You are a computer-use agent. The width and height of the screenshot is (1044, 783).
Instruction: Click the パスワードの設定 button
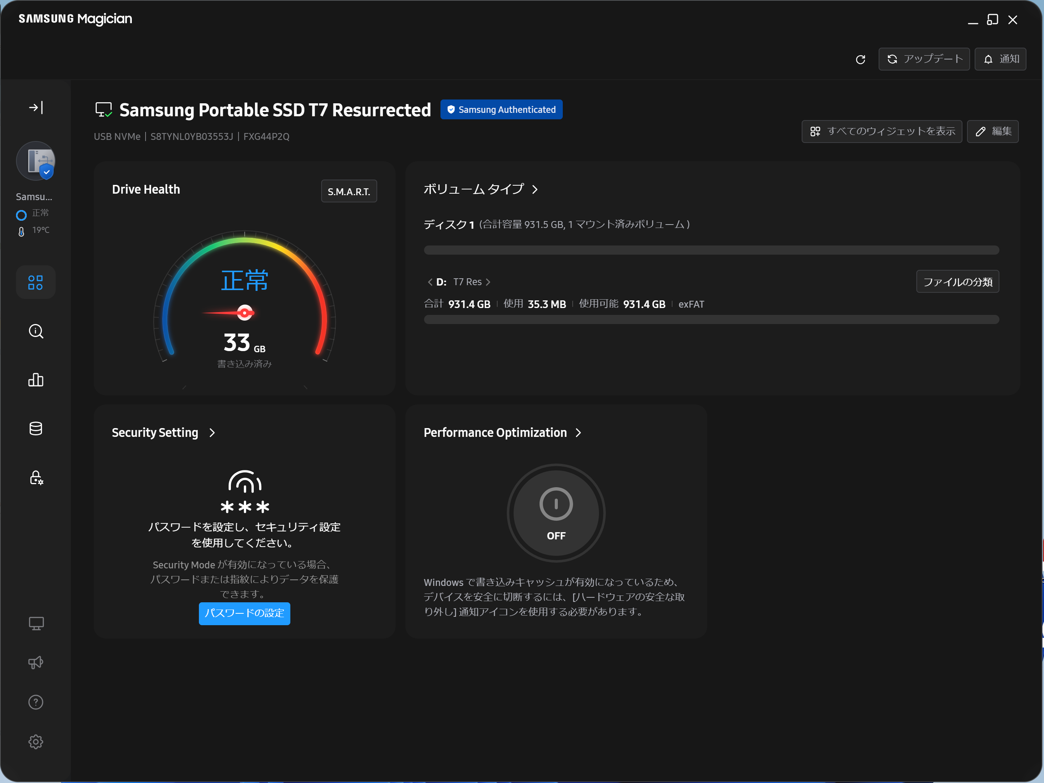pyautogui.click(x=244, y=613)
